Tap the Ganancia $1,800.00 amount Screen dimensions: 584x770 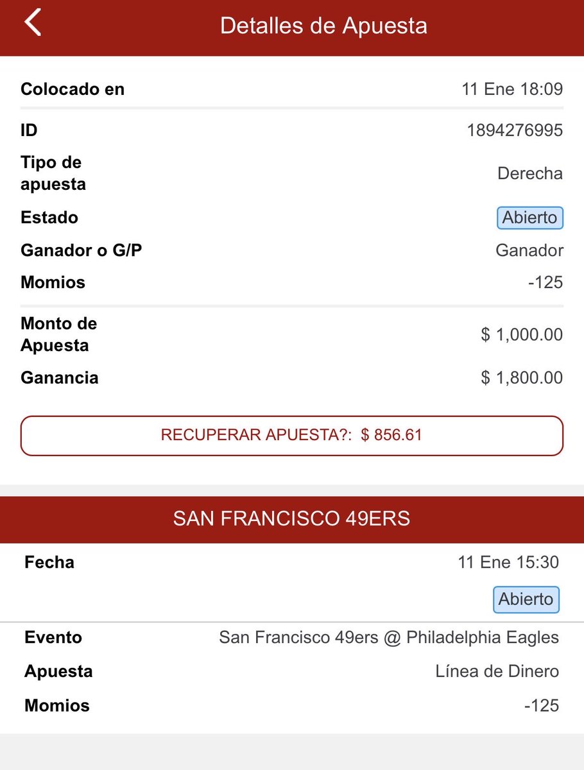click(522, 378)
